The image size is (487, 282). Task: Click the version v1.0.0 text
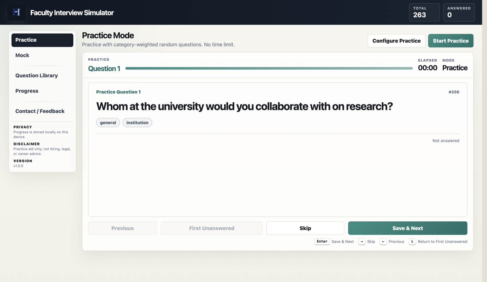[18, 166]
